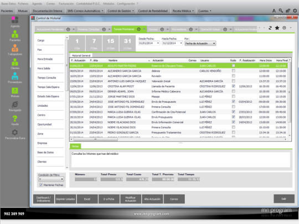Open the Mutuas sidebar icon
The image size is (299, 224).
pos(15,91)
